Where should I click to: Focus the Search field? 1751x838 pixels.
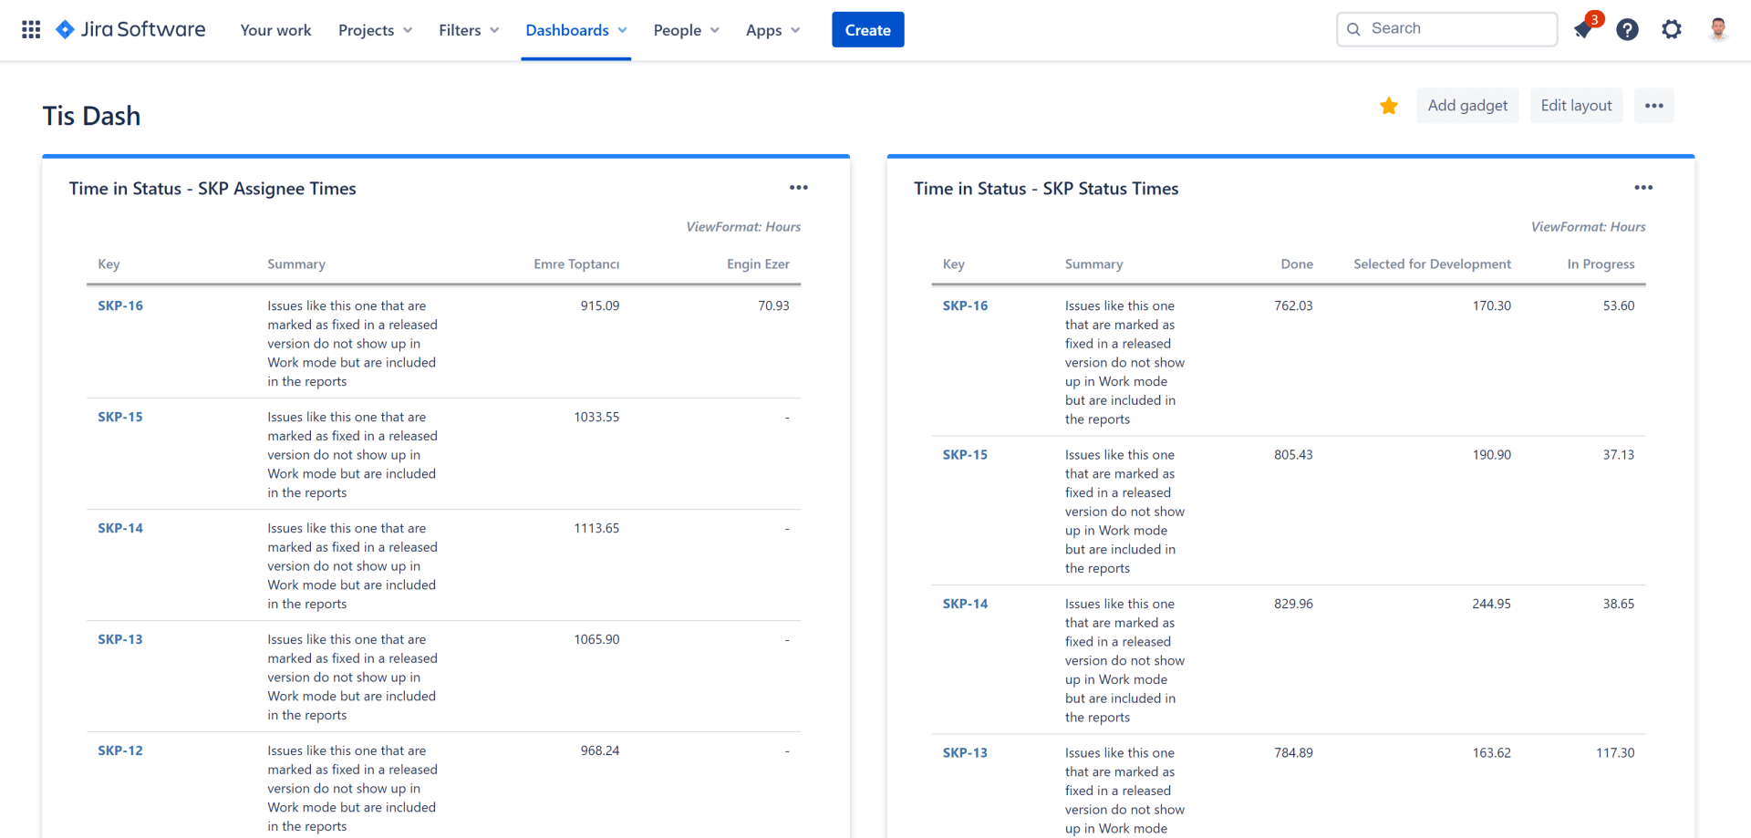1447,29
